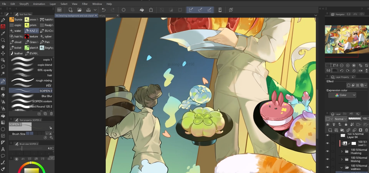Viewport: 369px width, 173px height.
Task: Click the navigator artwork thumbnail
Action: click(346, 40)
